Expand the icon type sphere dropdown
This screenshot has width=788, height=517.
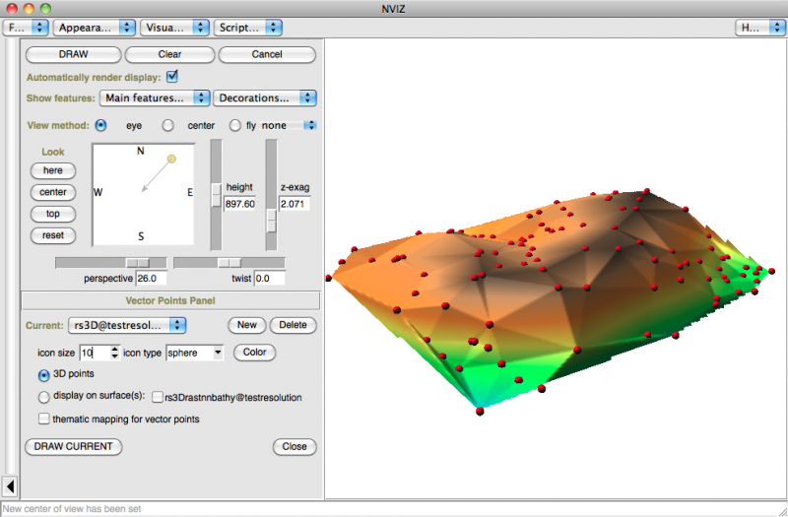(x=195, y=352)
